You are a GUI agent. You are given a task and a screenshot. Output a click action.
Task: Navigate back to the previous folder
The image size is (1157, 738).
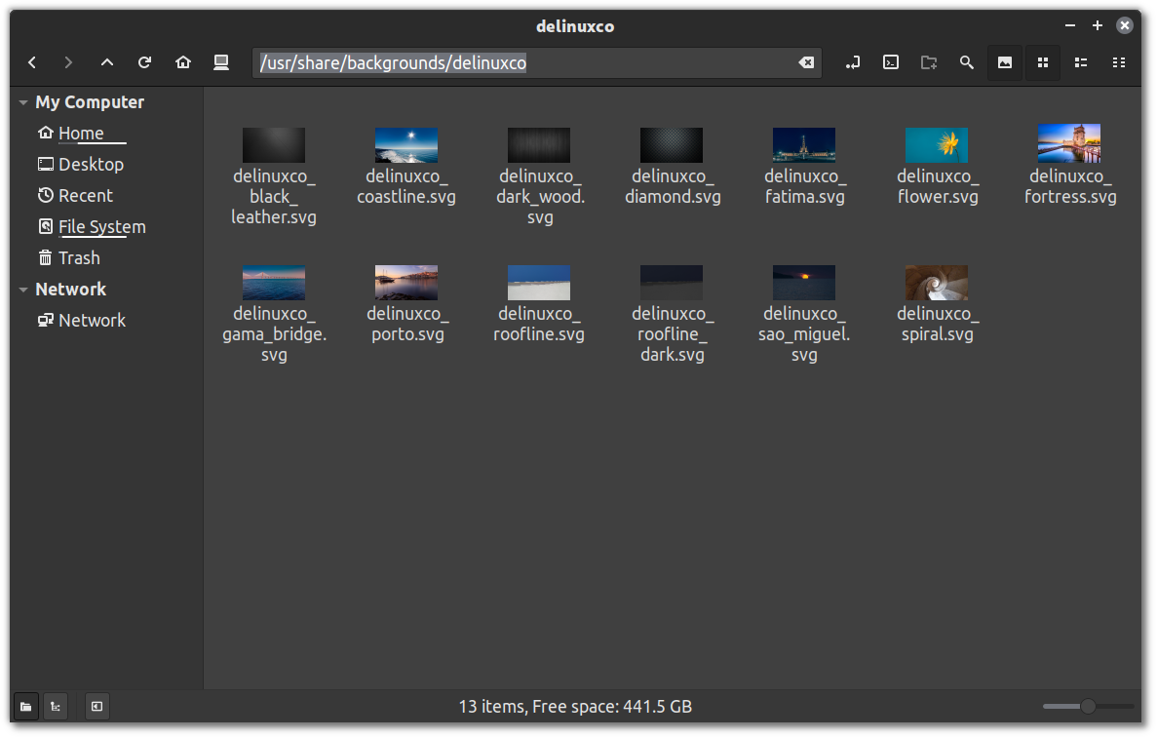pyautogui.click(x=32, y=62)
